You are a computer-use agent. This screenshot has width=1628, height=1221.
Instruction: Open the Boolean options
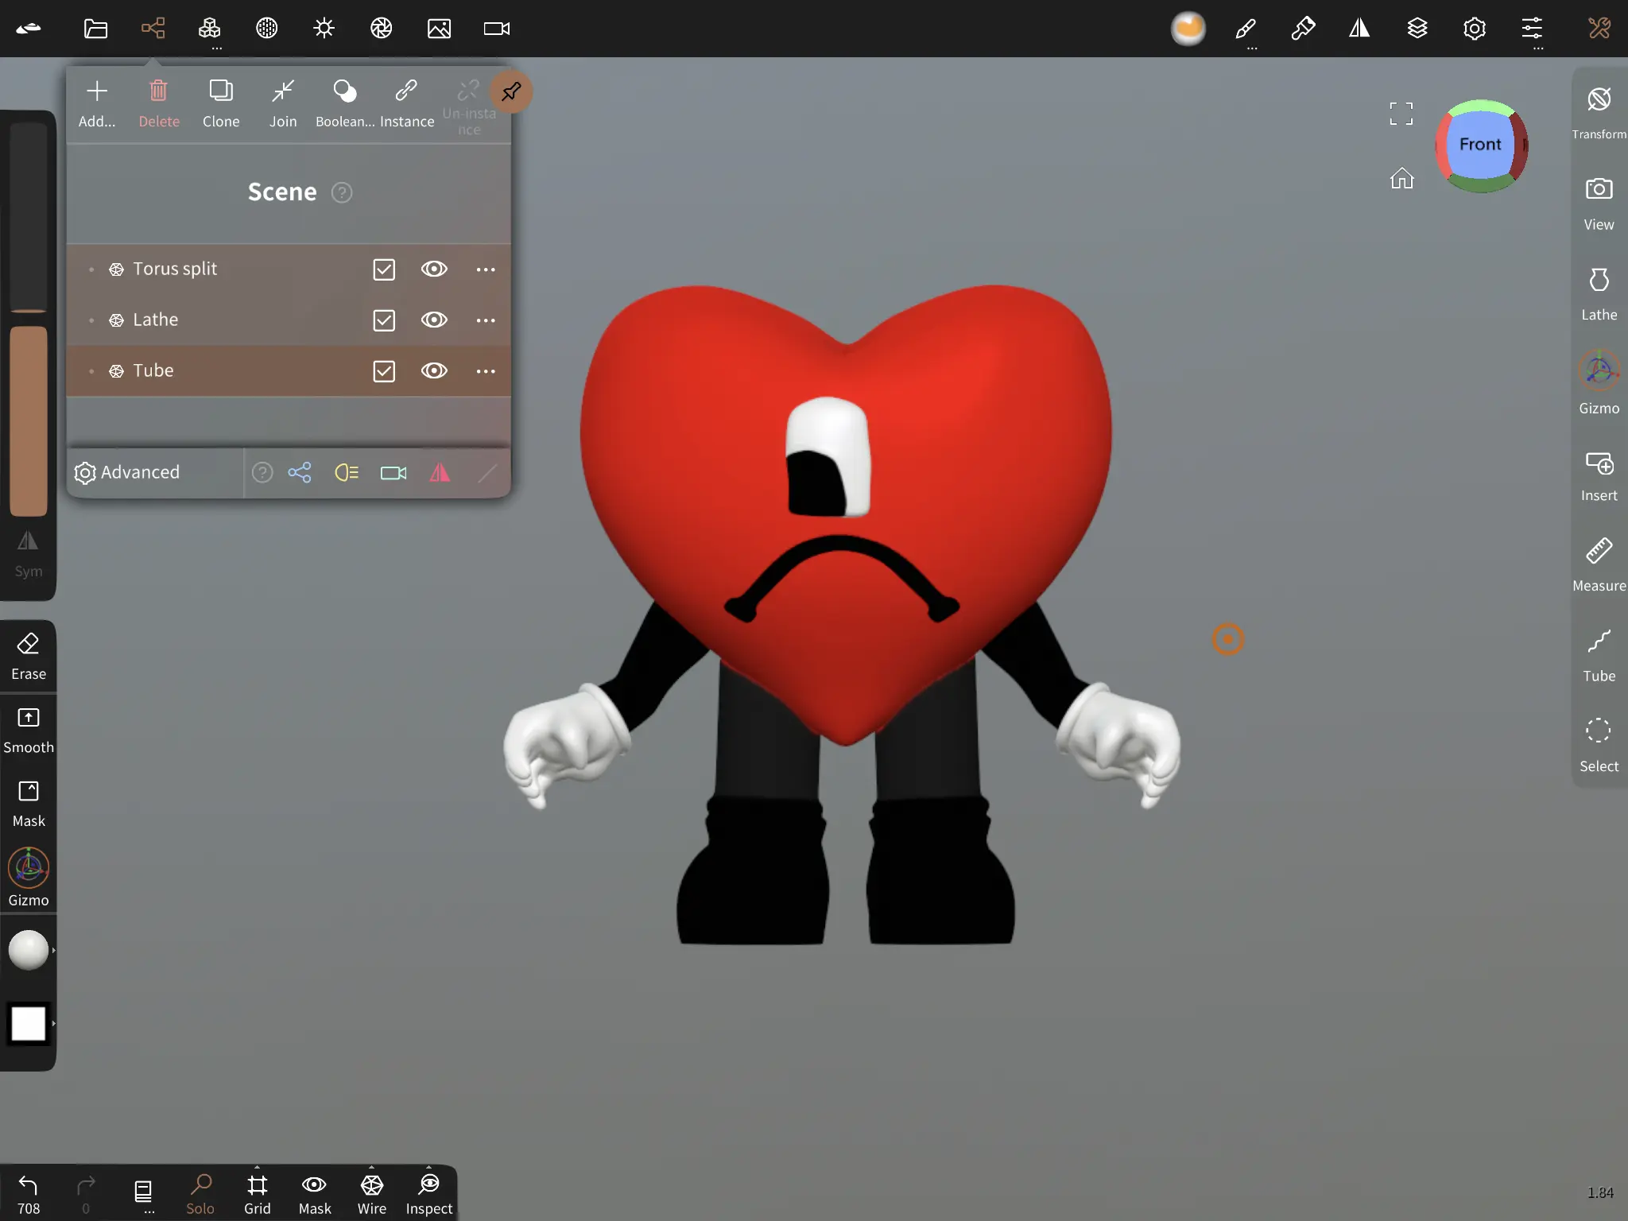pyautogui.click(x=345, y=103)
